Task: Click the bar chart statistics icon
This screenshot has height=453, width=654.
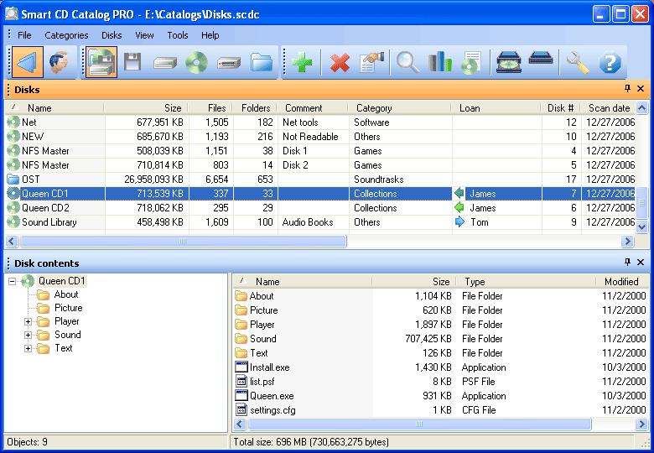Action: point(439,63)
